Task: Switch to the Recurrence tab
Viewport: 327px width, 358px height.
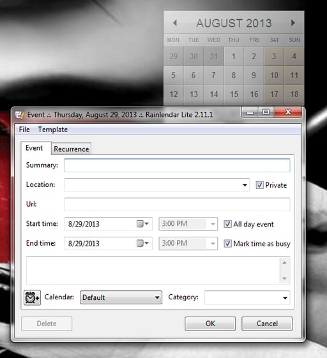Action: [72, 149]
